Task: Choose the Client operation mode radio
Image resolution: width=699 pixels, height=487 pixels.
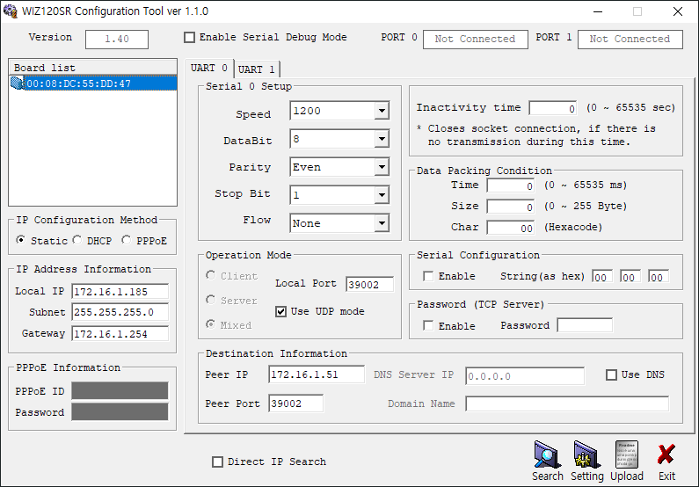Action: [x=210, y=275]
